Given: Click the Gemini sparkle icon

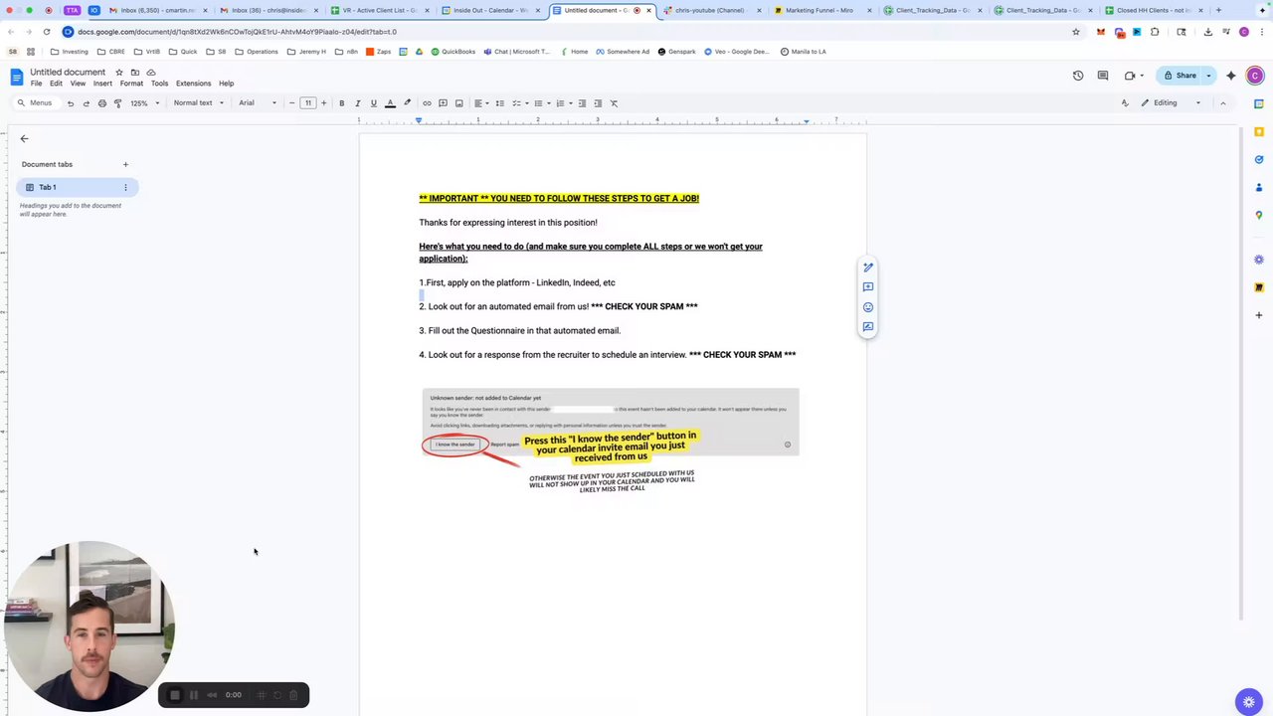Looking at the screenshot, I should point(1231,76).
